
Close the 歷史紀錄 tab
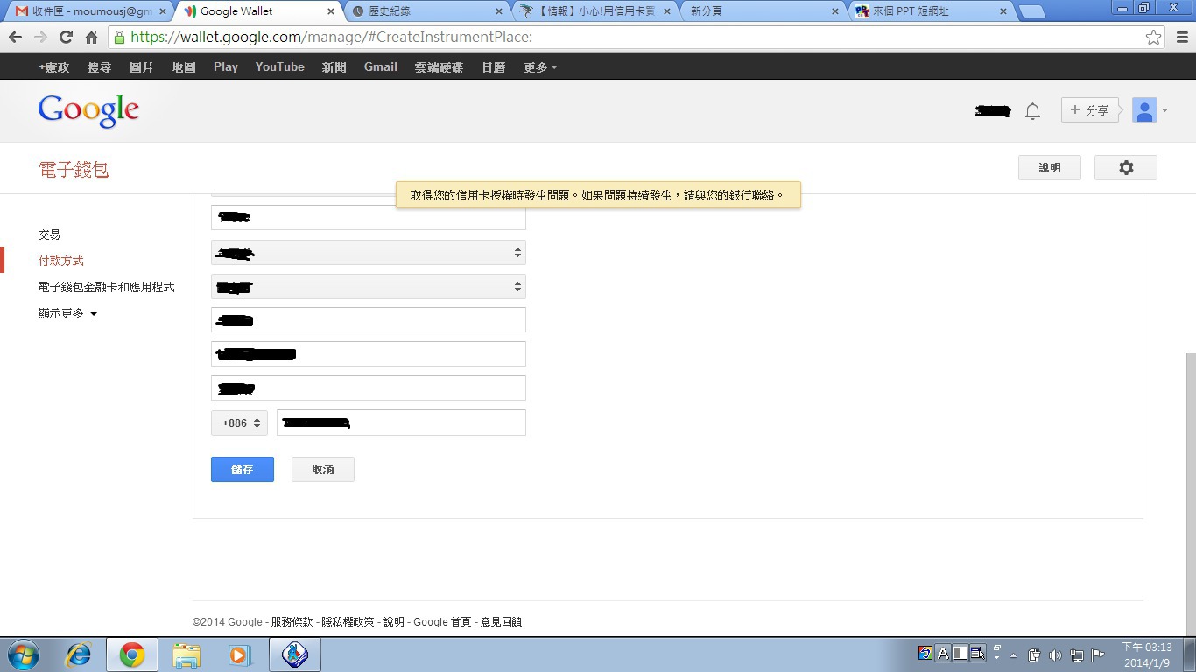coord(499,11)
